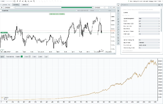Click the Equity legend entry on equity chart
The image size is (163, 104).
coord(5,99)
